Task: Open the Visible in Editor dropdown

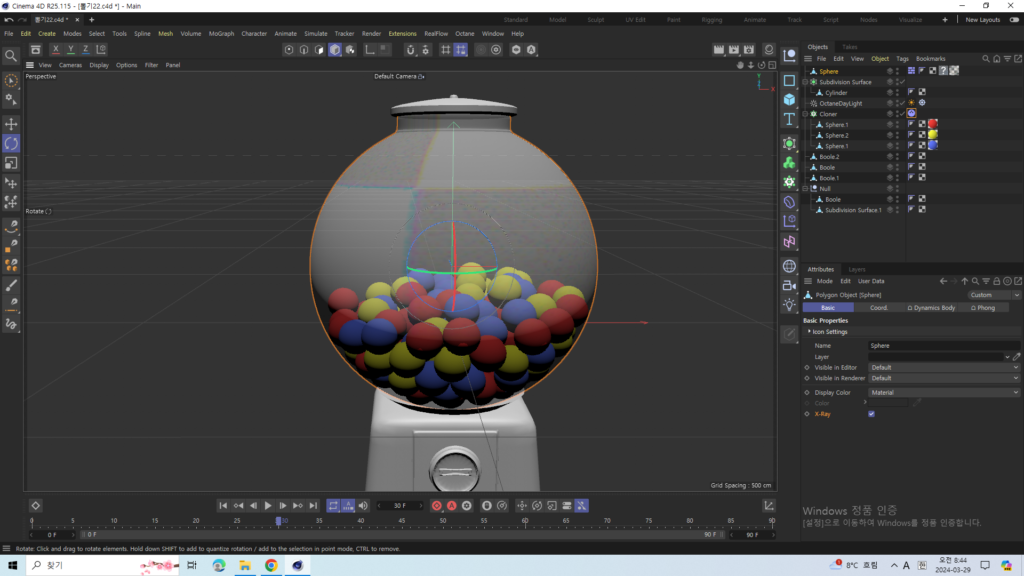Action: click(x=944, y=367)
